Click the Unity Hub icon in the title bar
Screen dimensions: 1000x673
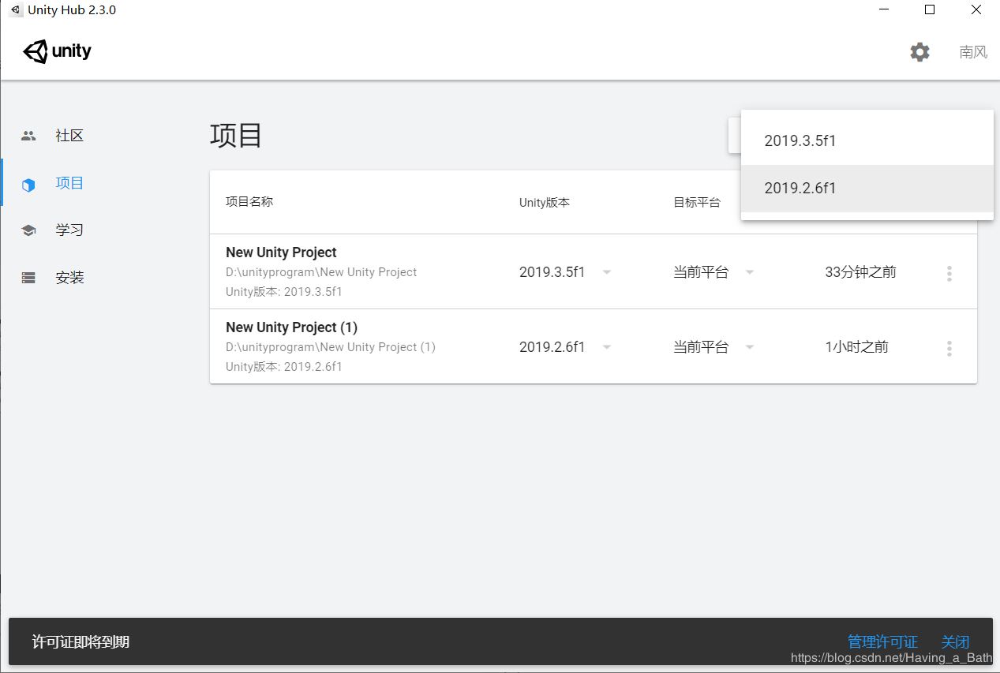pos(15,10)
